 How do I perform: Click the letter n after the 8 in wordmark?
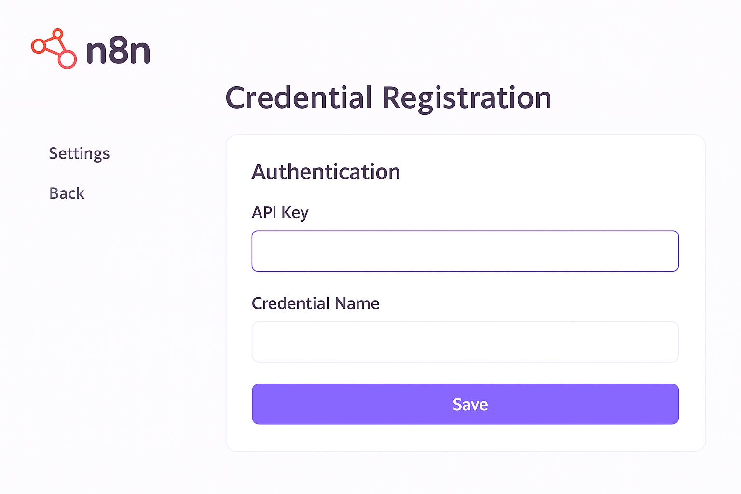[140, 52]
